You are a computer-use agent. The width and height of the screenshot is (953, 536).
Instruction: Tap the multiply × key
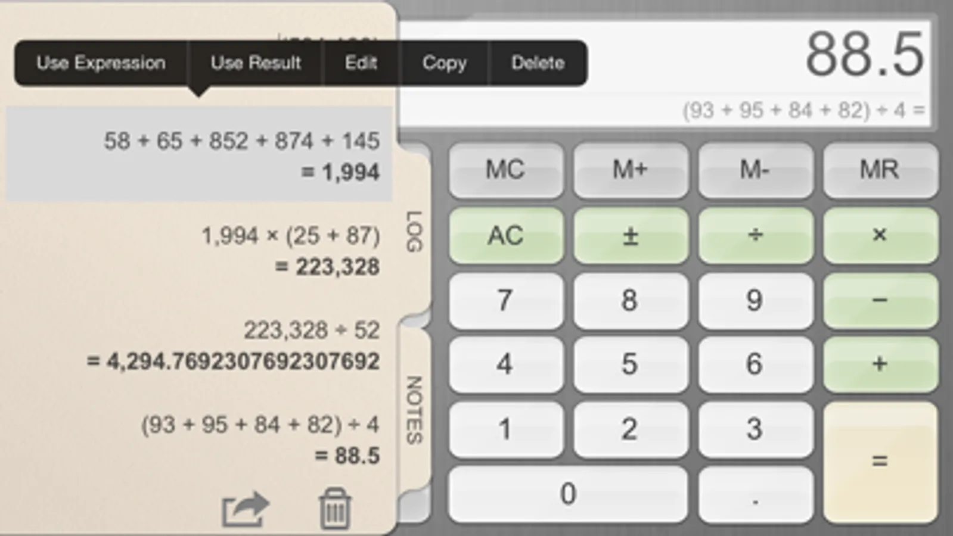pos(880,235)
